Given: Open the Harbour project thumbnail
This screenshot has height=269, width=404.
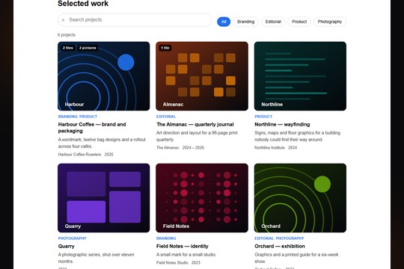Looking at the screenshot, I should point(103,76).
